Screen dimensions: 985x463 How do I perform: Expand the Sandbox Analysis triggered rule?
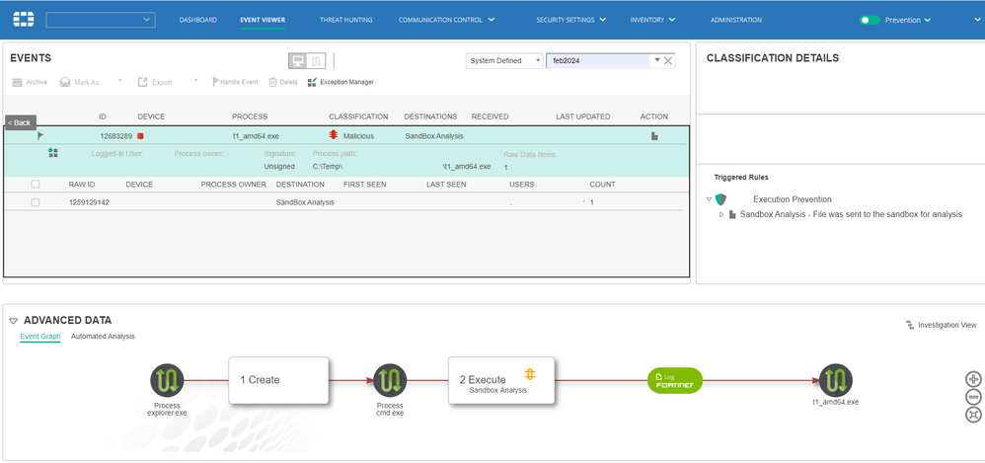pyautogui.click(x=721, y=214)
